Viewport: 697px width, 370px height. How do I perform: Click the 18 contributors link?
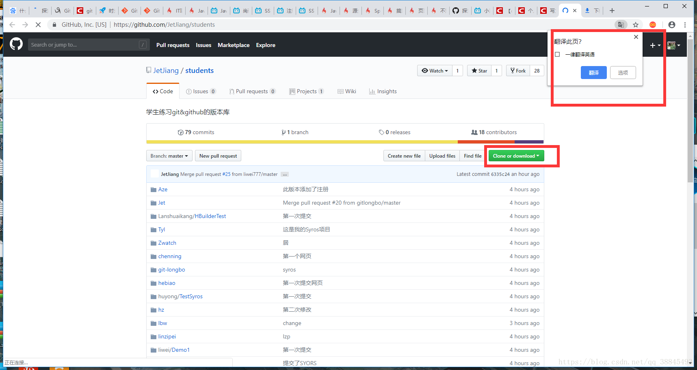(494, 132)
